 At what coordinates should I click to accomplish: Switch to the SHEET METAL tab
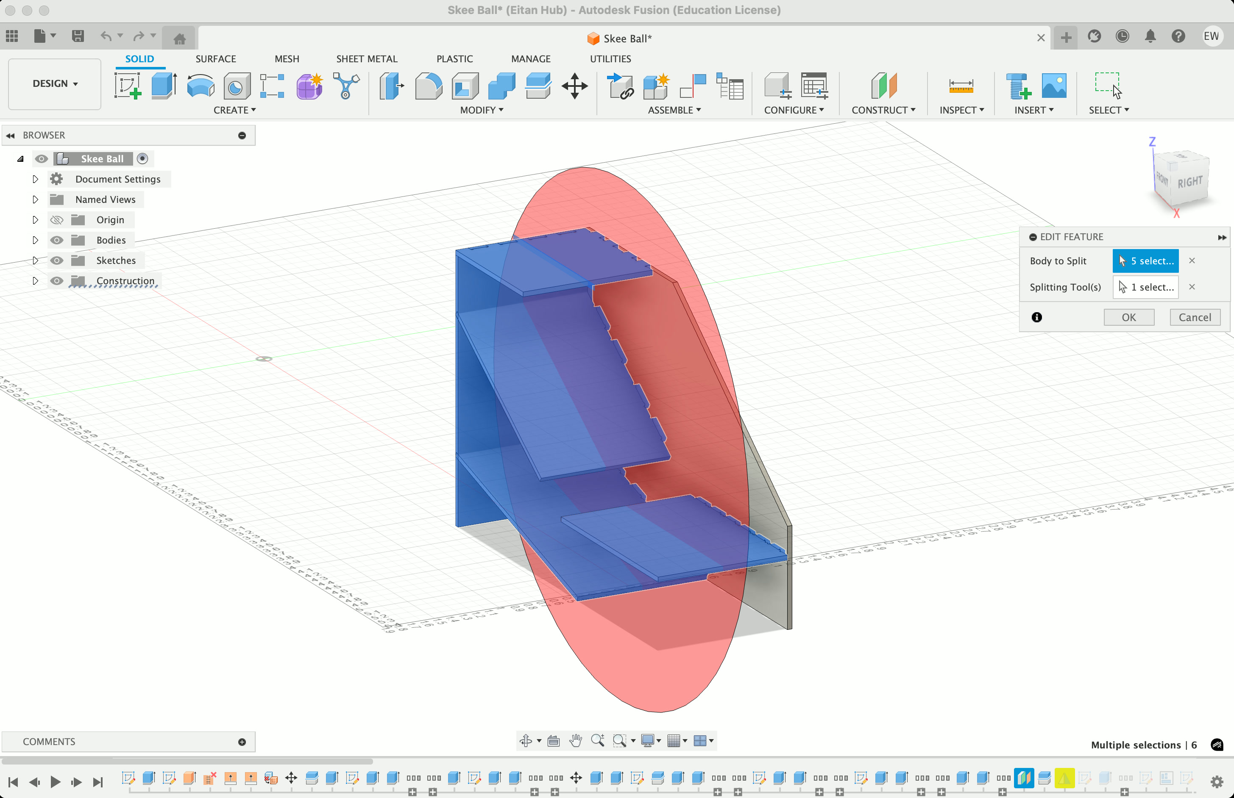(366, 58)
